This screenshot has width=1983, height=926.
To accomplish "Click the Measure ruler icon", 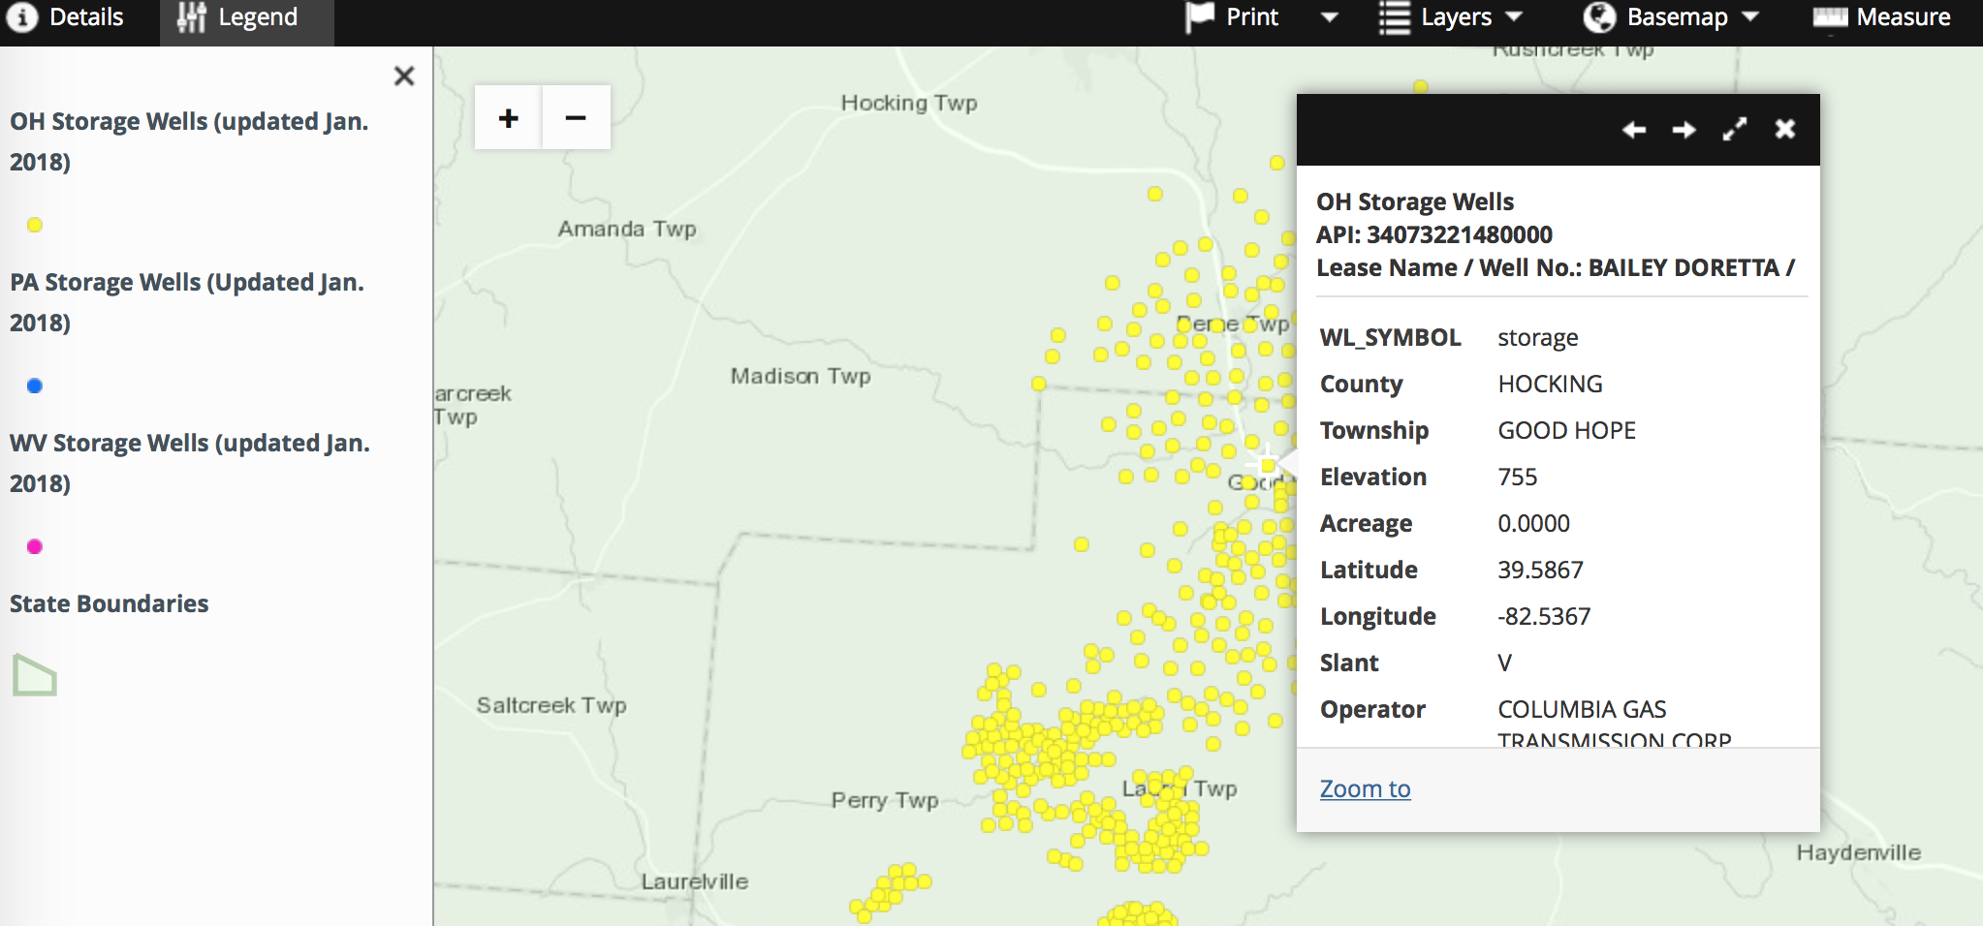I will coord(1830,17).
